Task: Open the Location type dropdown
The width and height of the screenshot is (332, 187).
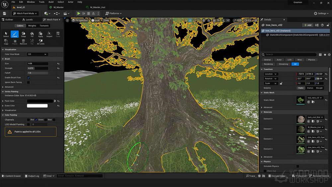Action: (270, 74)
